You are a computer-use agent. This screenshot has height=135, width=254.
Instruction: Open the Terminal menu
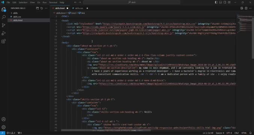tap(53, 2)
